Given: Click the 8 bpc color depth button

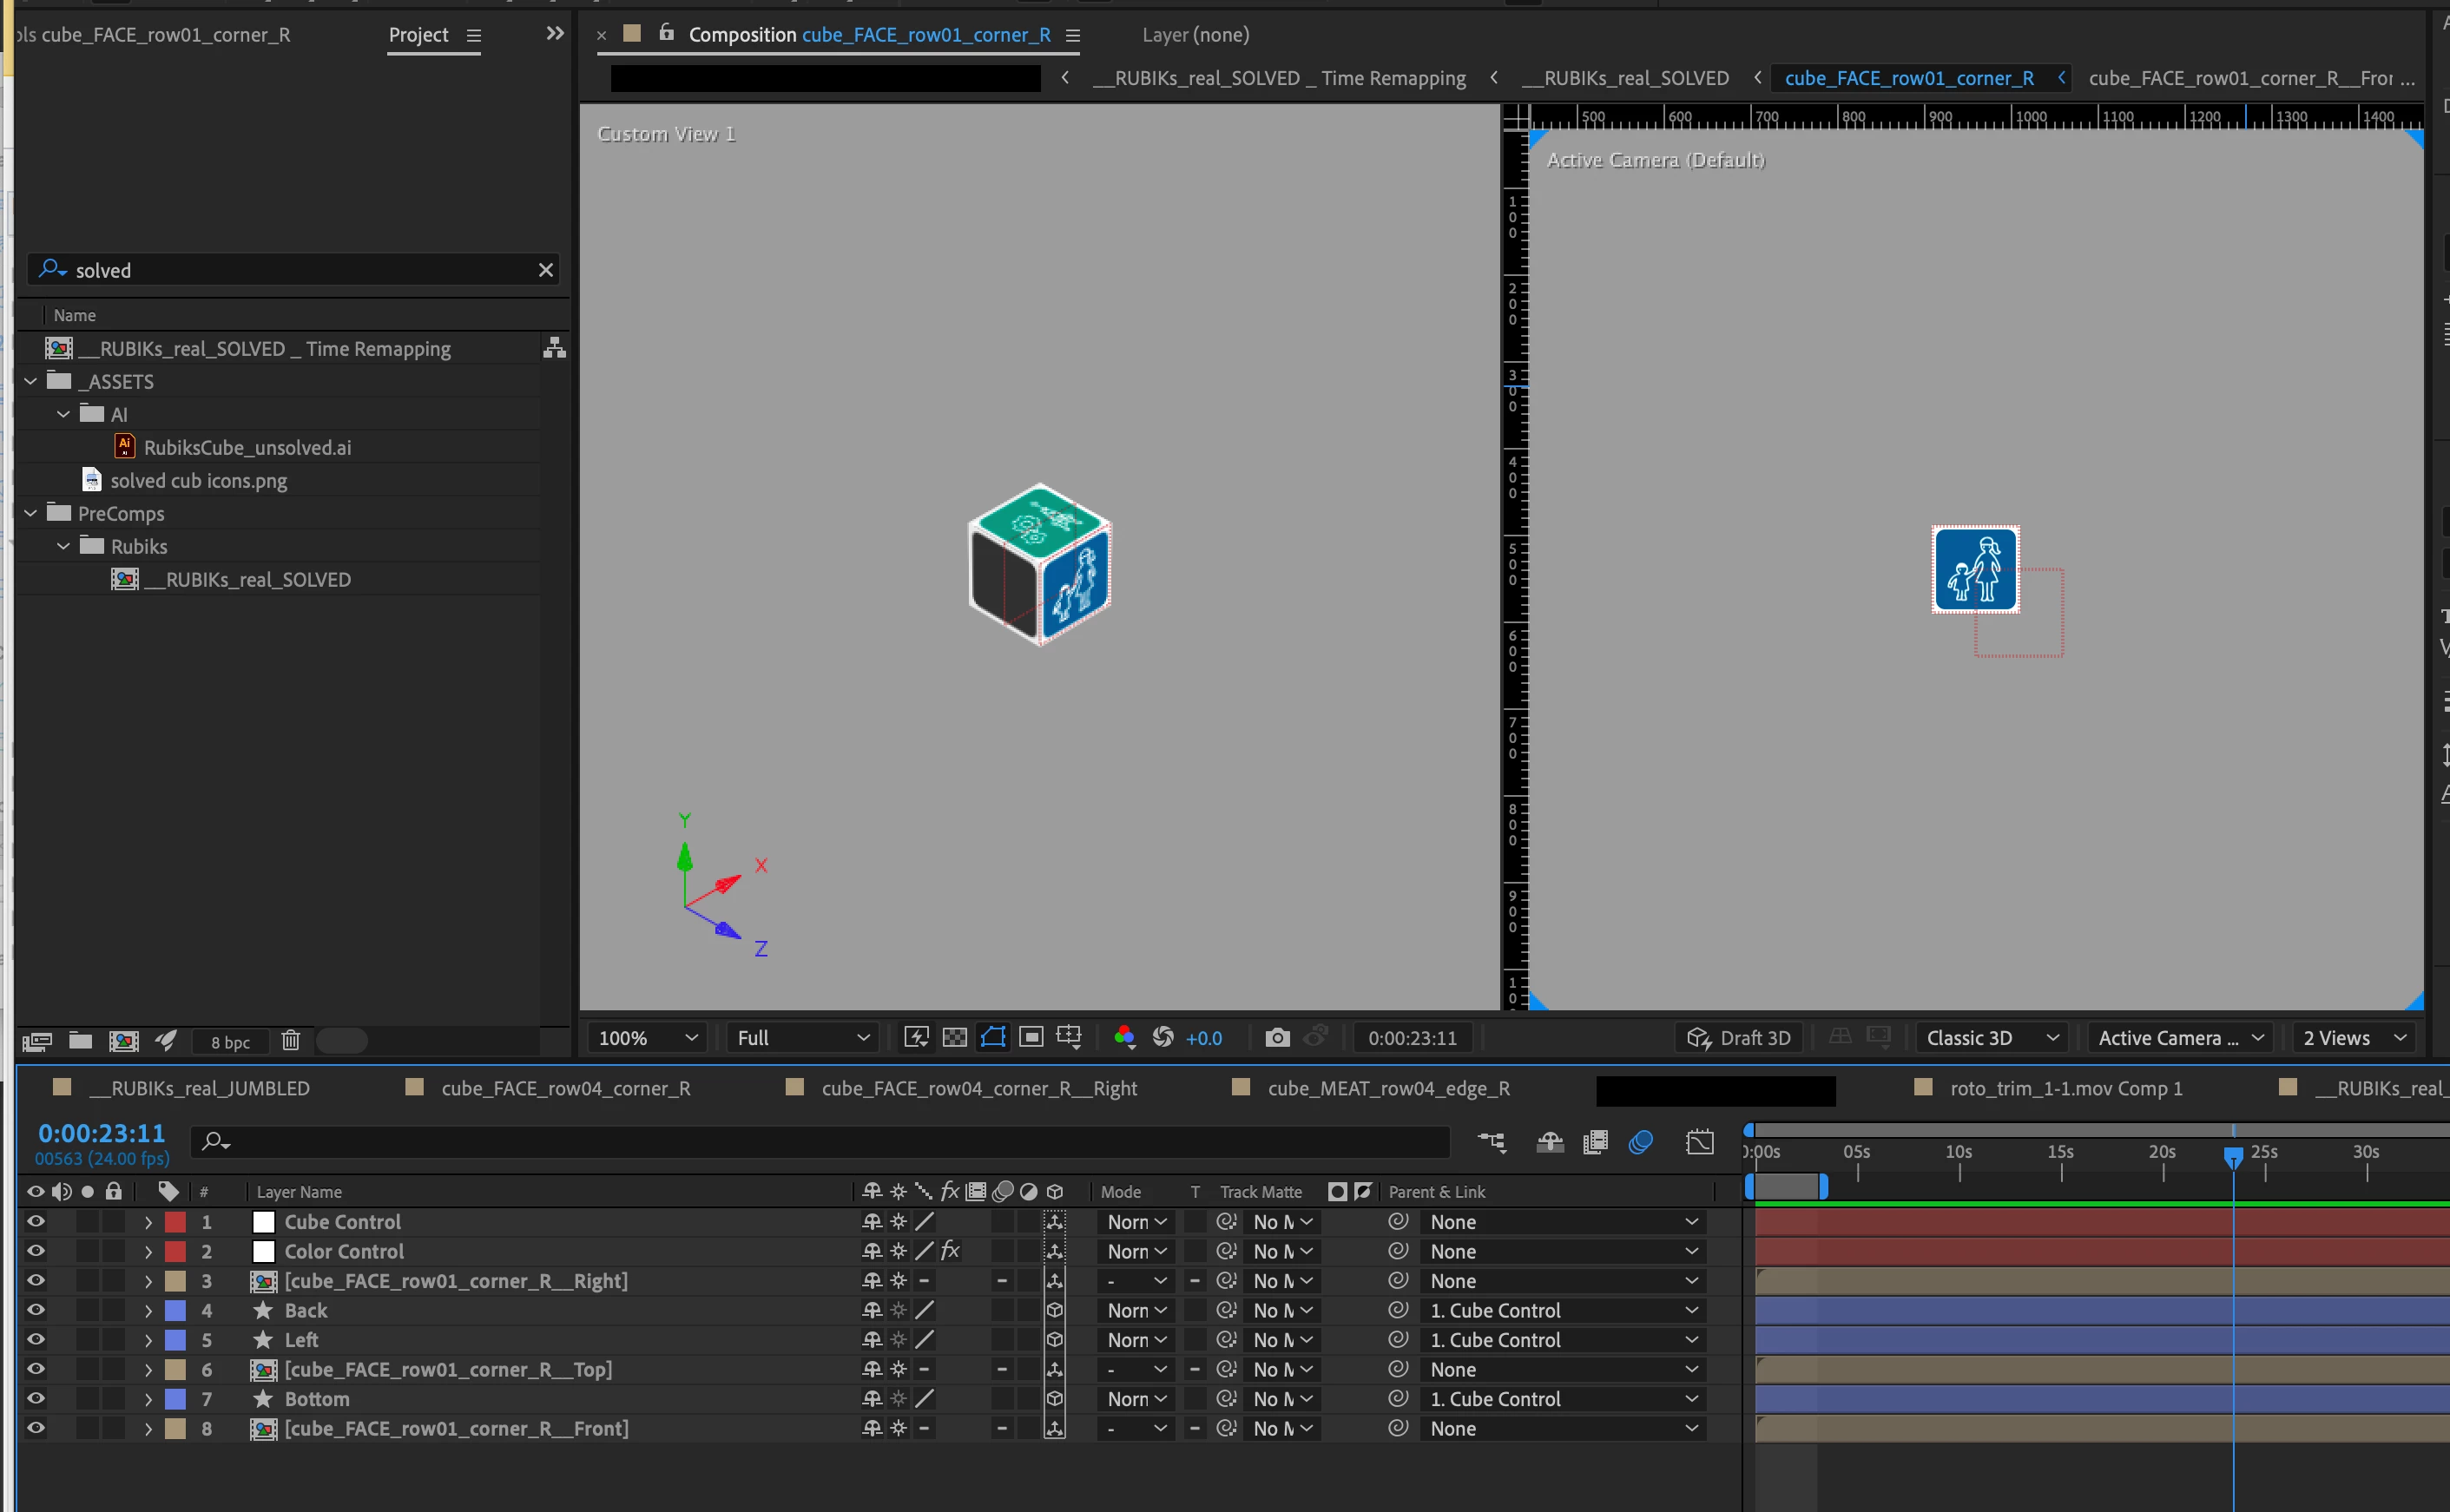Looking at the screenshot, I should click(x=230, y=1042).
